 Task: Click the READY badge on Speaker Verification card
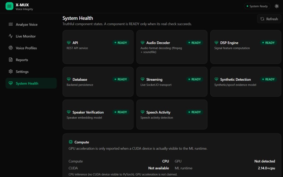[x=120, y=112]
